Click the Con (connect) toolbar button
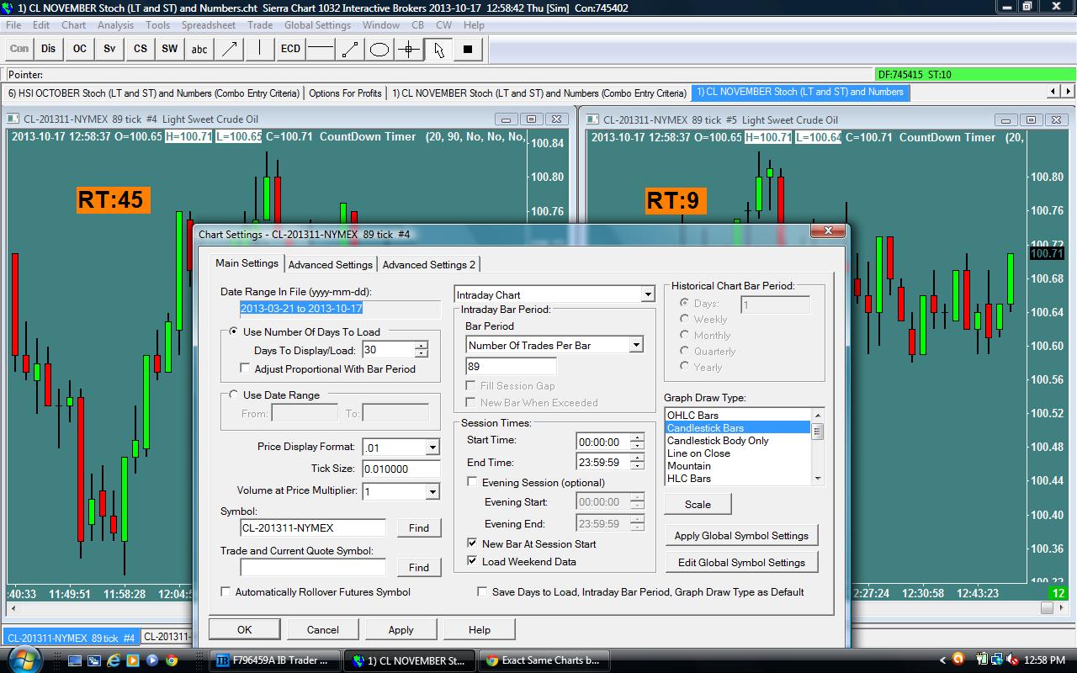This screenshot has height=673, width=1077. [19, 49]
